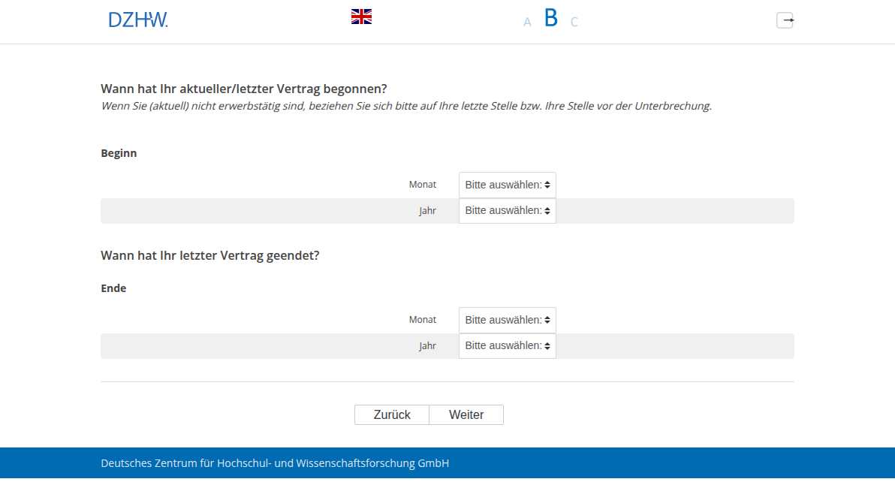Click the logout arrow icon

point(785,20)
